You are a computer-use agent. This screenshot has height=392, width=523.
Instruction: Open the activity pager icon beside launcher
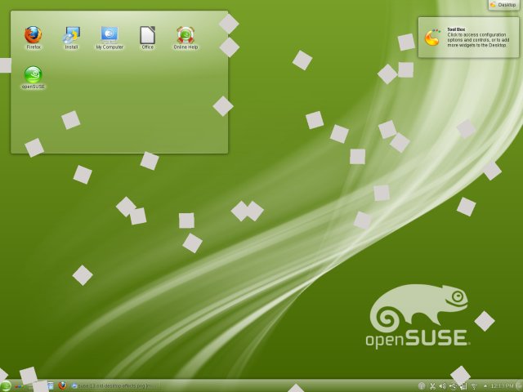[19, 386]
